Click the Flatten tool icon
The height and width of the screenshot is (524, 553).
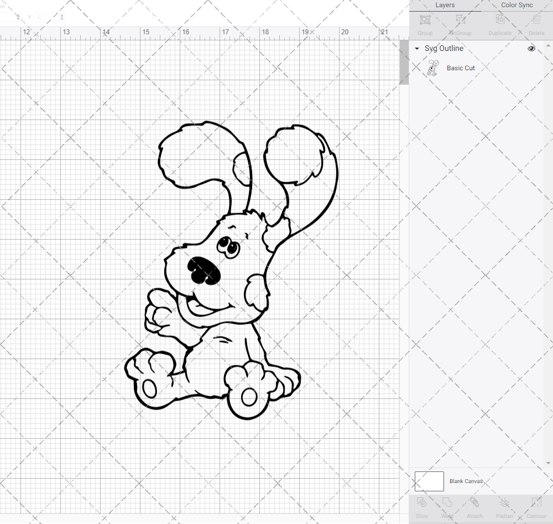tap(505, 502)
